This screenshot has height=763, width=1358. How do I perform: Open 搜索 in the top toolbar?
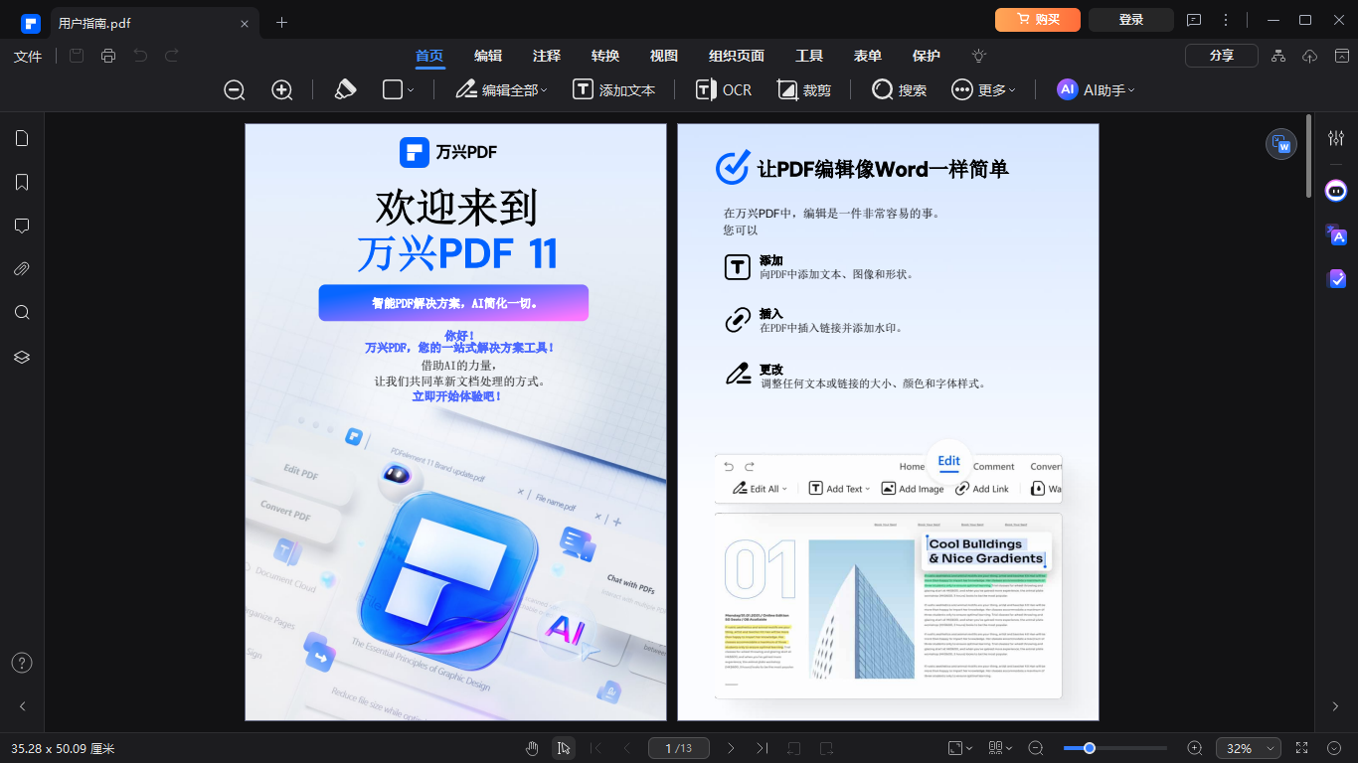coord(899,90)
